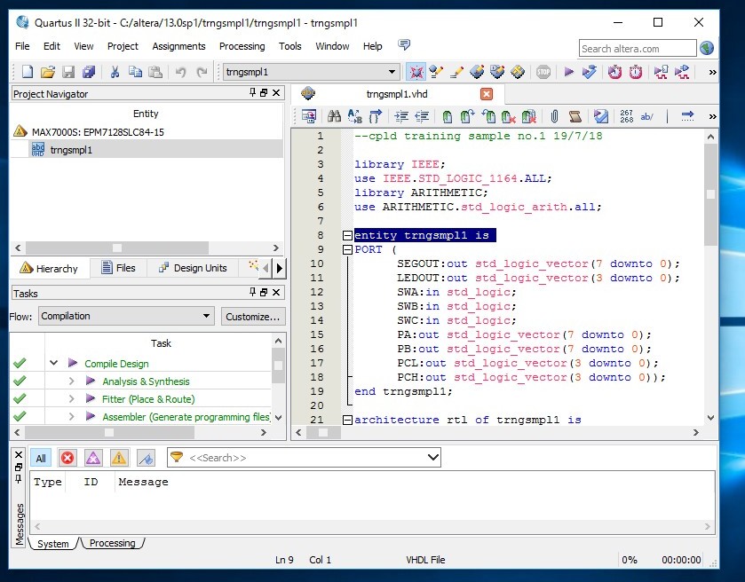Stop processing with the STOP icon

[x=543, y=72]
